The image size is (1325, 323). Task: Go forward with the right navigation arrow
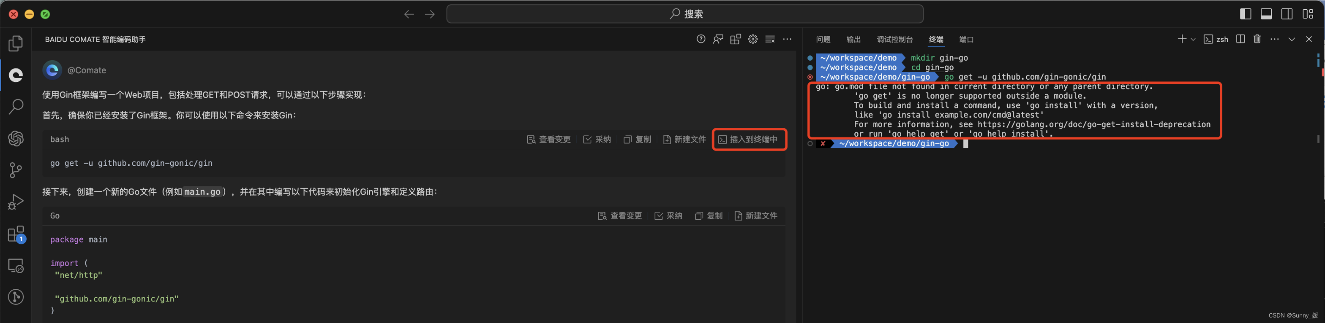pos(430,14)
